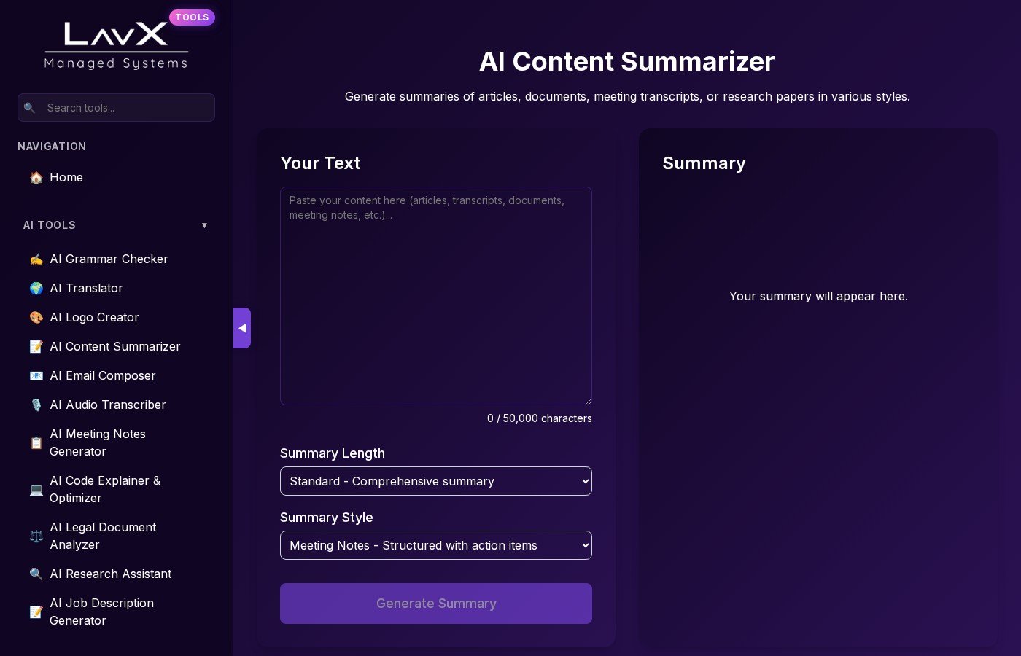Click the laptop icon for AI Code Explainer
1021x656 pixels.
(x=36, y=490)
